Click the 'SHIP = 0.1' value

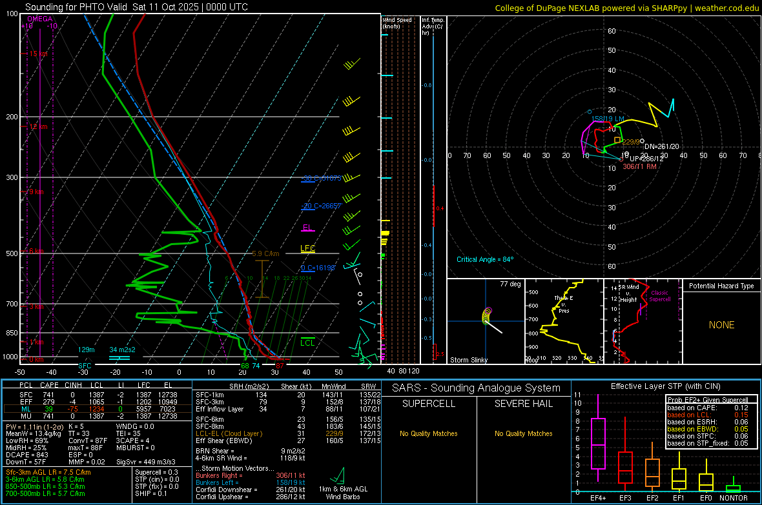[x=150, y=493]
